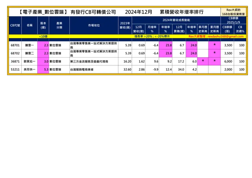The image size is (252, 178).
Task: Click CB balance 3,500 in 68702 row
Action: [x=228, y=53]
